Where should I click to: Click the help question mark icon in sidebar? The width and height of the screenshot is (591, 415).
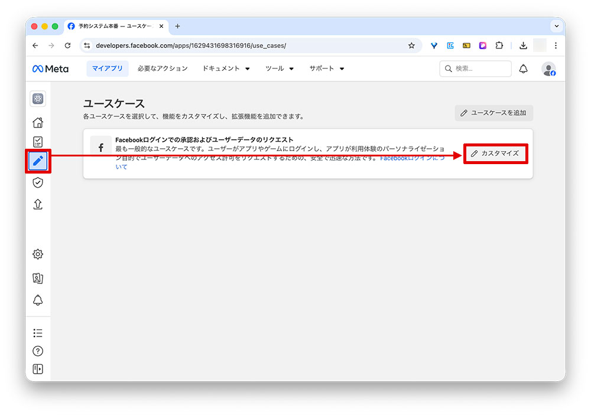[38, 351]
